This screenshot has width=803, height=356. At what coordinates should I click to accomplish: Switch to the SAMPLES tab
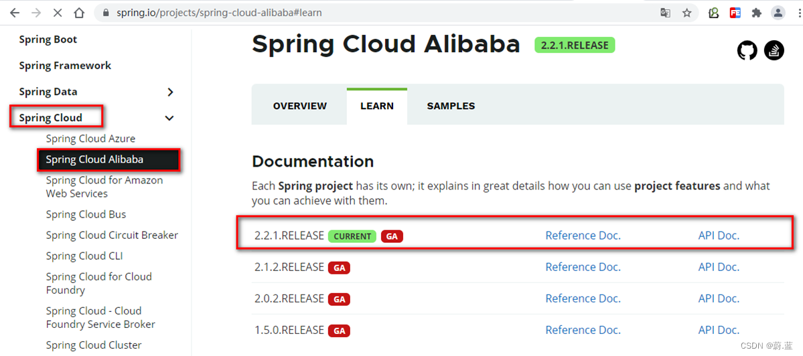click(451, 106)
